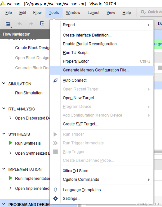Click the Redo arrow in toolbar
Screen dimensions: 162x207
pos(31,24)
